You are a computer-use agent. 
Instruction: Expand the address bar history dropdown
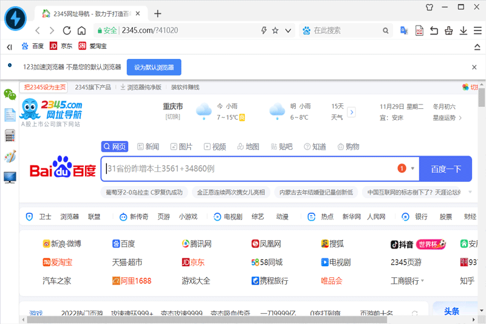click(x=288, y=30)
